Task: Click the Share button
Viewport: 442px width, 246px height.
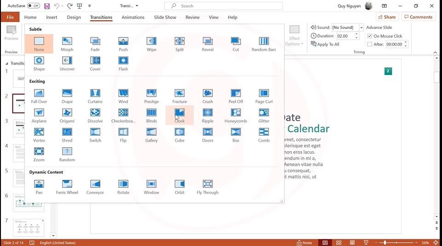Action: (x=387, y=17)
